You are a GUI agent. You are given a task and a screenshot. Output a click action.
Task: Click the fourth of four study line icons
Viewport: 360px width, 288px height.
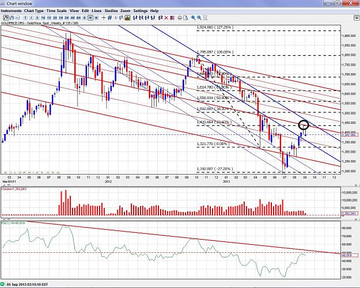point(153,18)
